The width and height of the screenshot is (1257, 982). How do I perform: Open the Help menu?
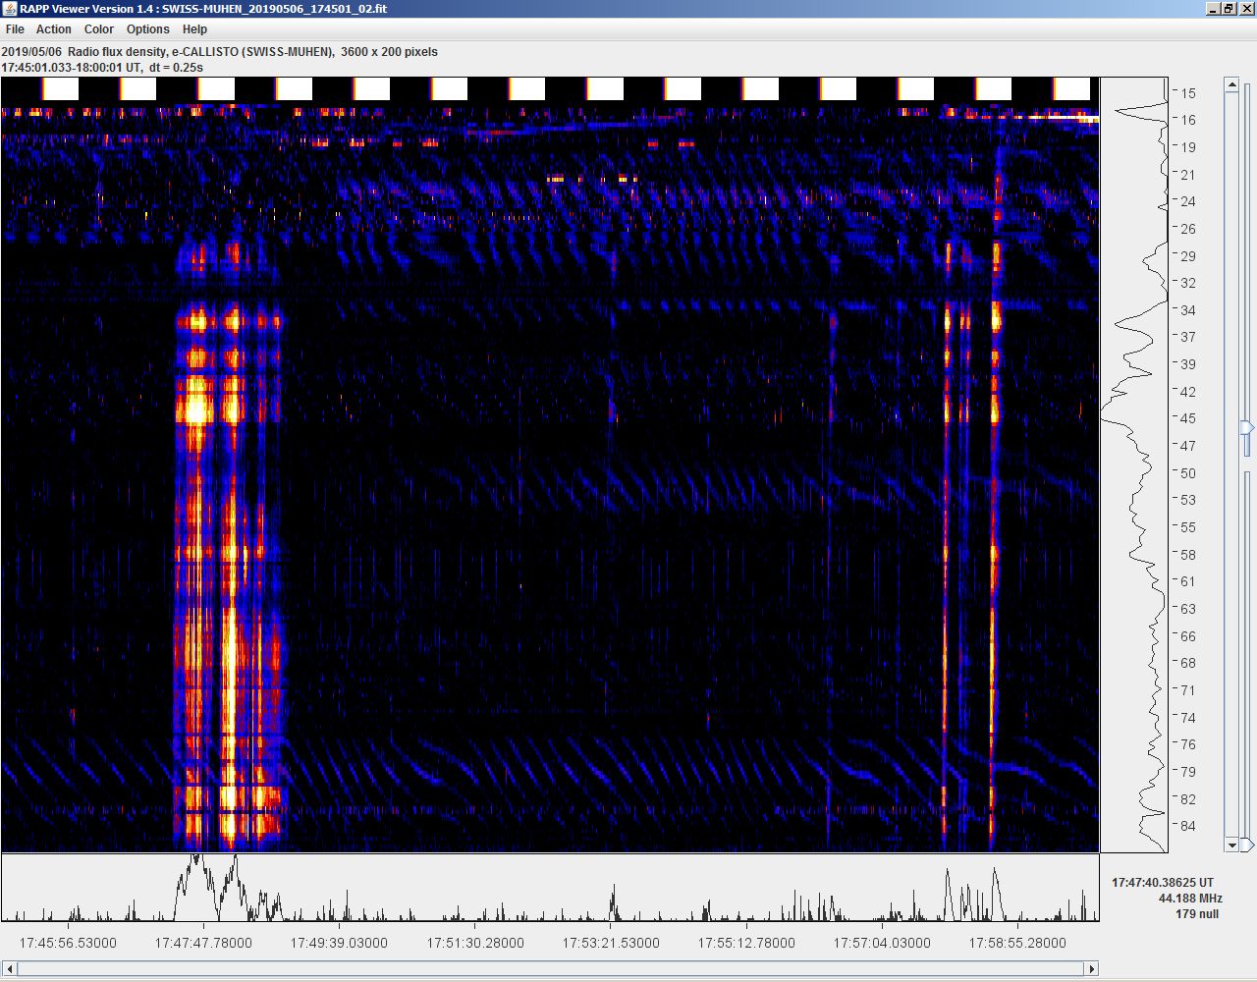pyautogui.click(x=195, y=29)
